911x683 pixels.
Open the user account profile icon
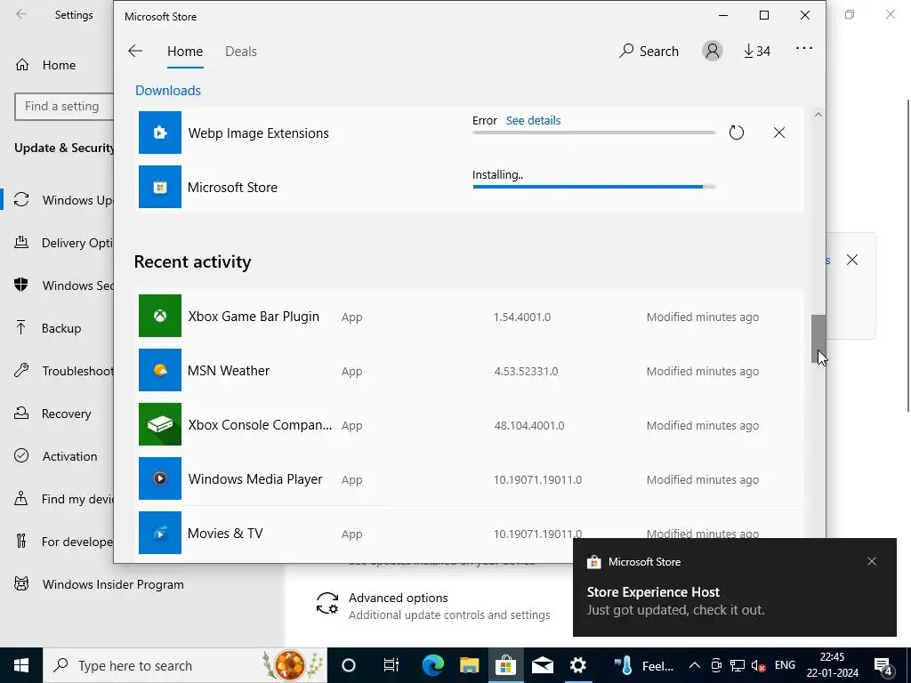712,51
